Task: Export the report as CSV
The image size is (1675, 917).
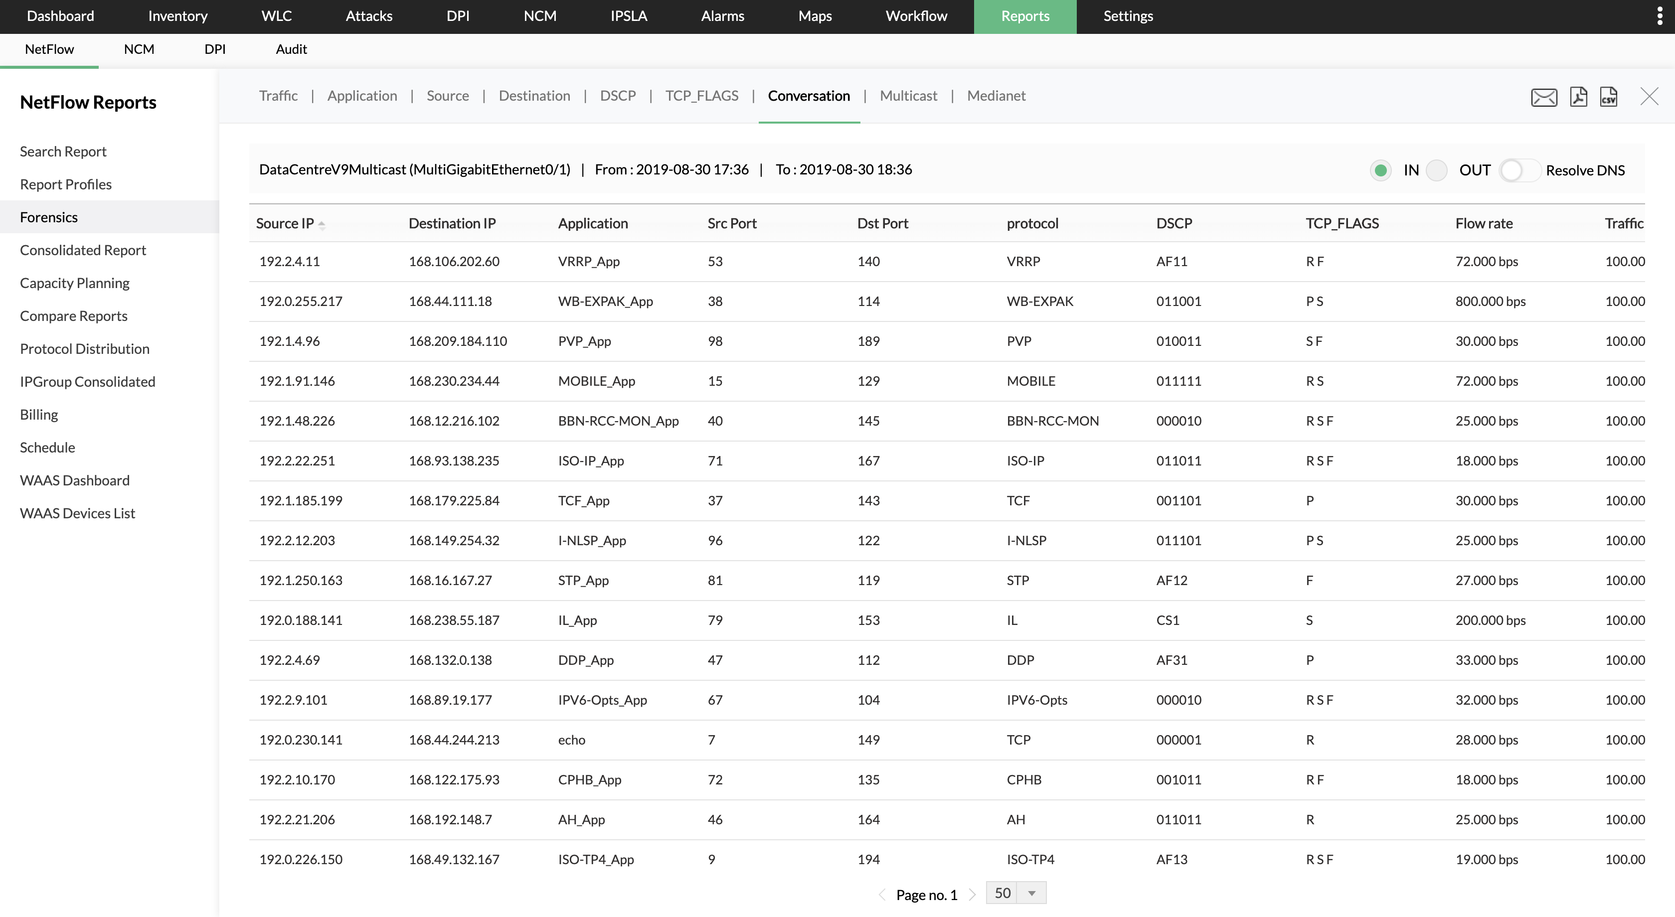Action: coord(1609,96)
